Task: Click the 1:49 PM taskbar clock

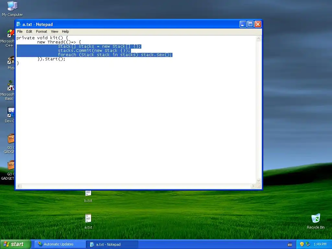Action: tap(320, 244)
